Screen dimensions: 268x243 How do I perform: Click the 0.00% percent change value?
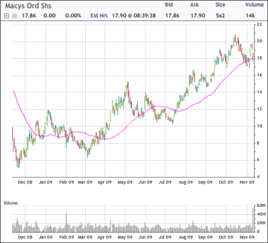point(73,15)
